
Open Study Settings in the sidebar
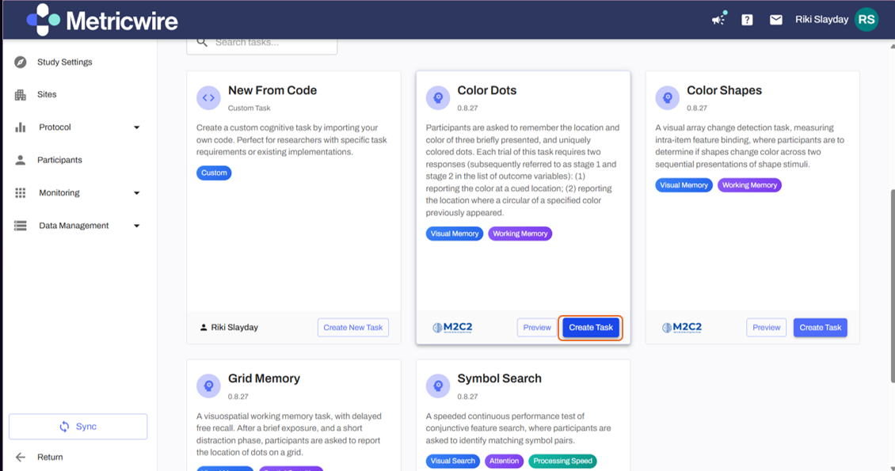point(64,62)
